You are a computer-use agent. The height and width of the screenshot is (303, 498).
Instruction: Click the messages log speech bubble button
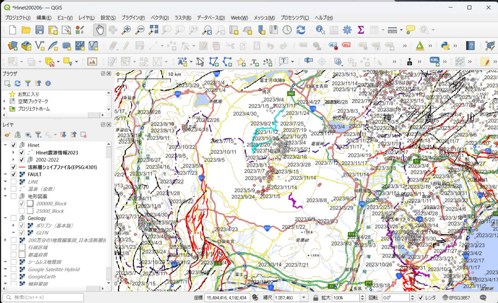[x=483, y=298]
